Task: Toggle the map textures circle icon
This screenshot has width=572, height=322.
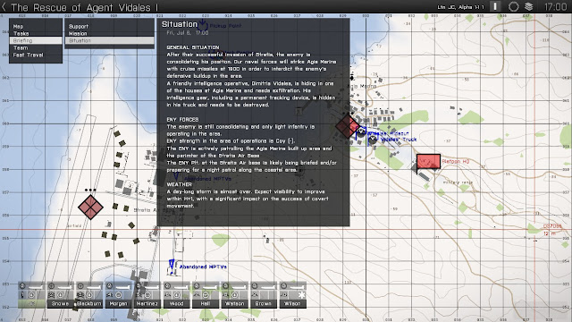Action: pyautogui.click(x=513, y=6)
